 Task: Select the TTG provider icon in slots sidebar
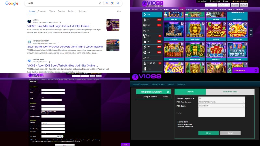[145, 69]
